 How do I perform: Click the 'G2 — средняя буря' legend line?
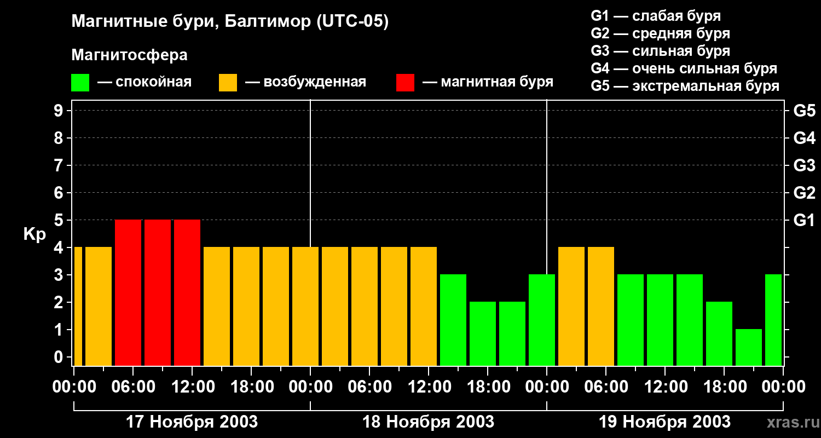pos(660,33)
